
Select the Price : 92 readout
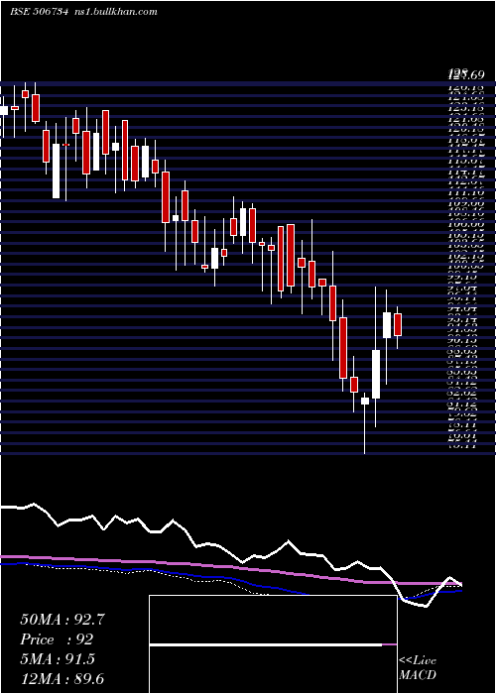pyautogui.click(x=57, y=639)
